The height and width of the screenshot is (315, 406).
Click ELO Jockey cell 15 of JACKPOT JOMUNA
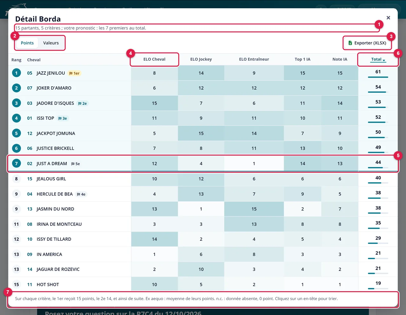(201, 133)
